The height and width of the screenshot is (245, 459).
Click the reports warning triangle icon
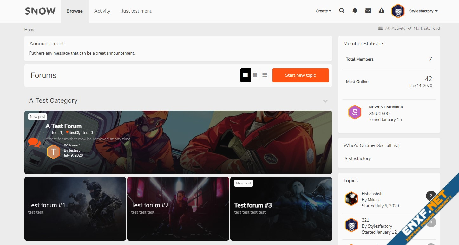click(x=382, y=11)
